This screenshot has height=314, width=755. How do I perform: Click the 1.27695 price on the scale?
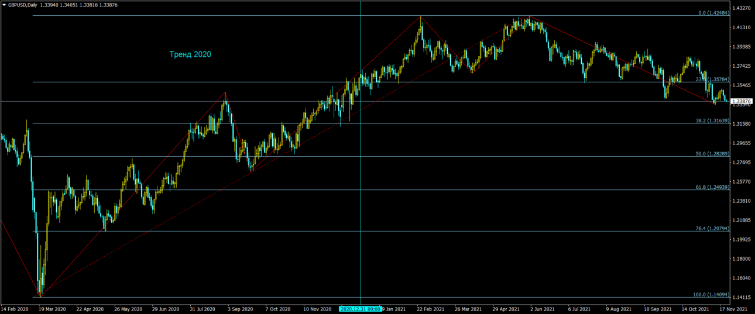pyautogui.click(x=742, y=163)
